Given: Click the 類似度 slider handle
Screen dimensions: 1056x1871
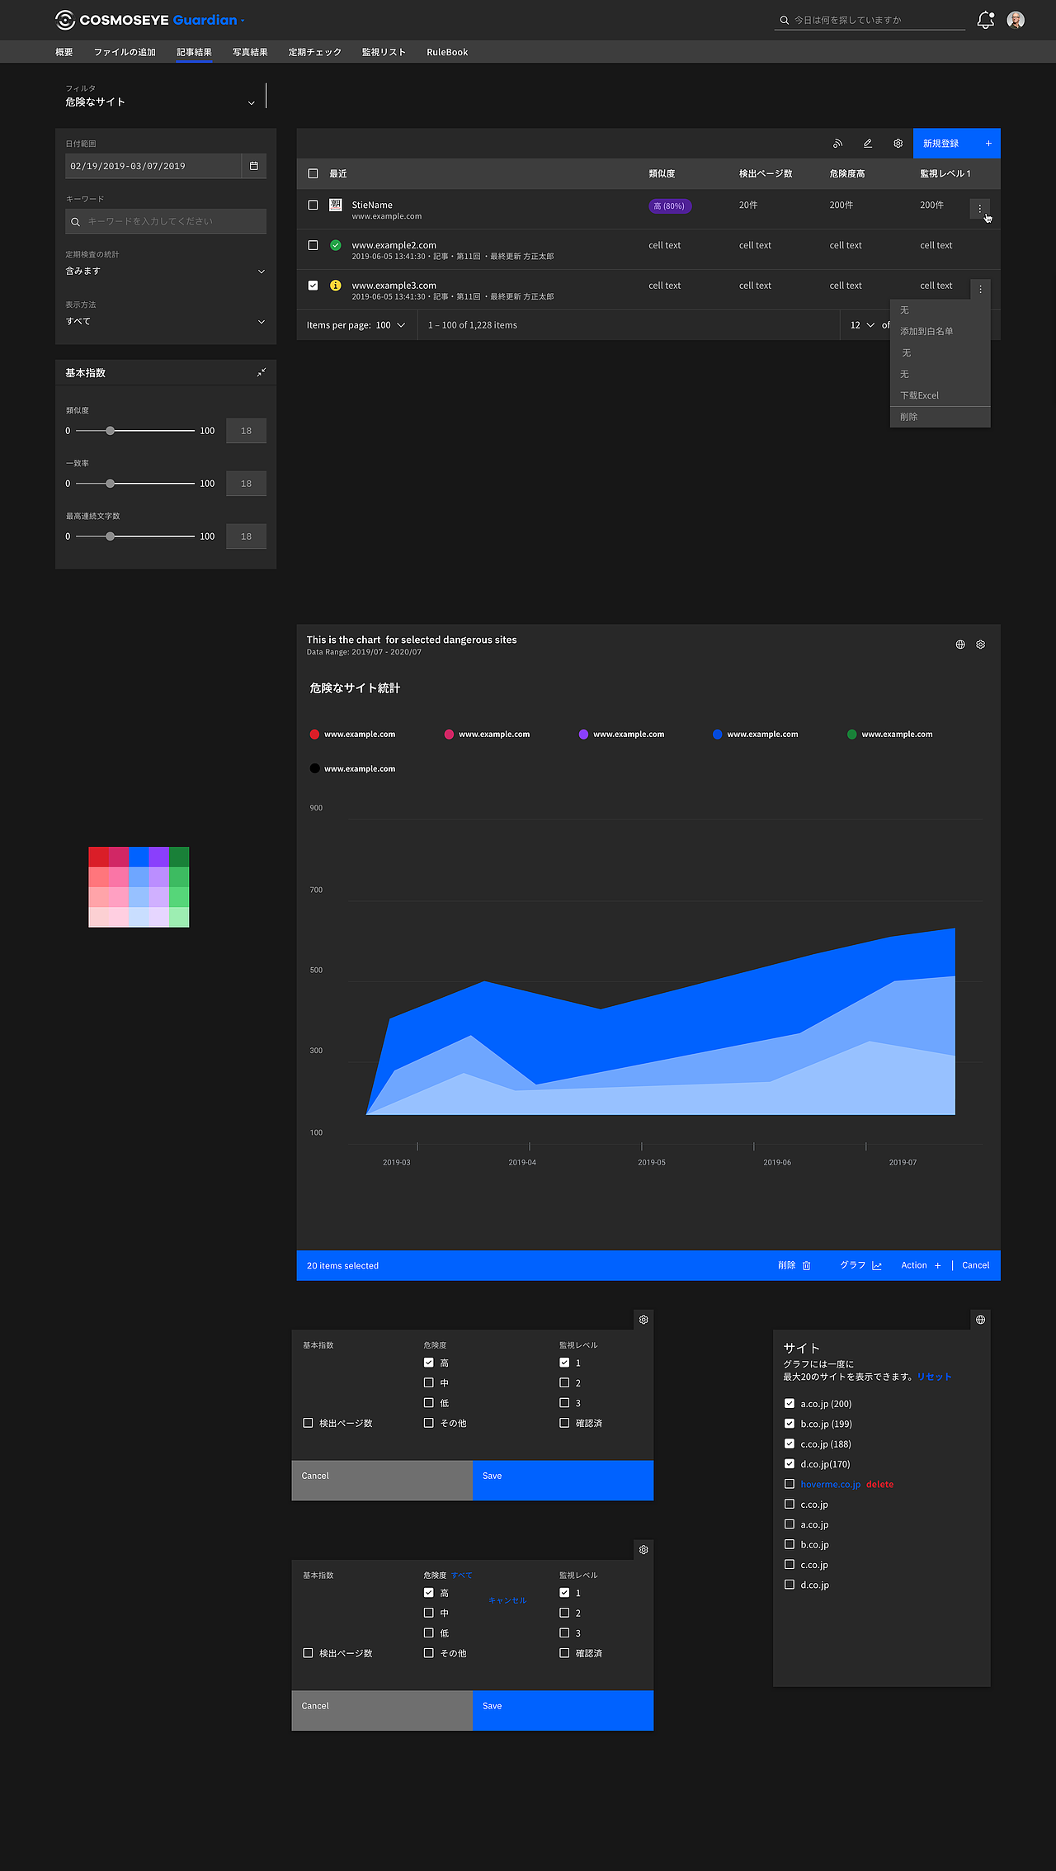Looking at the screenshot, I should click(x=111, y=431).
